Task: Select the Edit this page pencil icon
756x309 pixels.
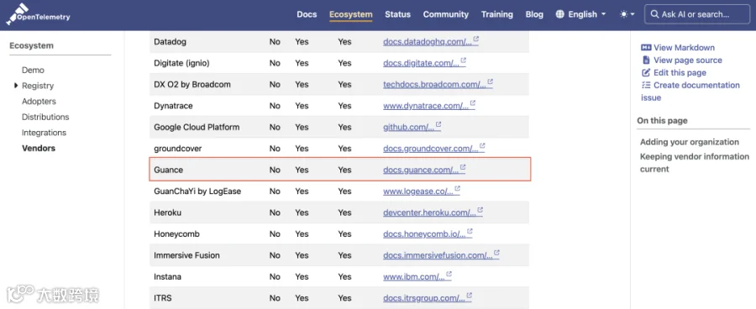Action: 646,72
